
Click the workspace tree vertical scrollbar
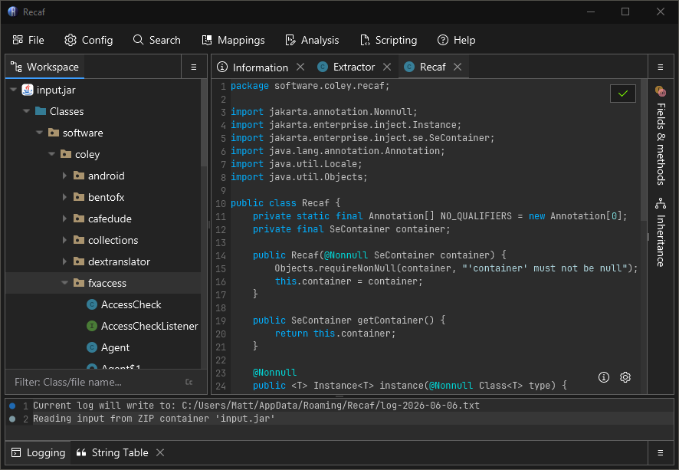204,123
